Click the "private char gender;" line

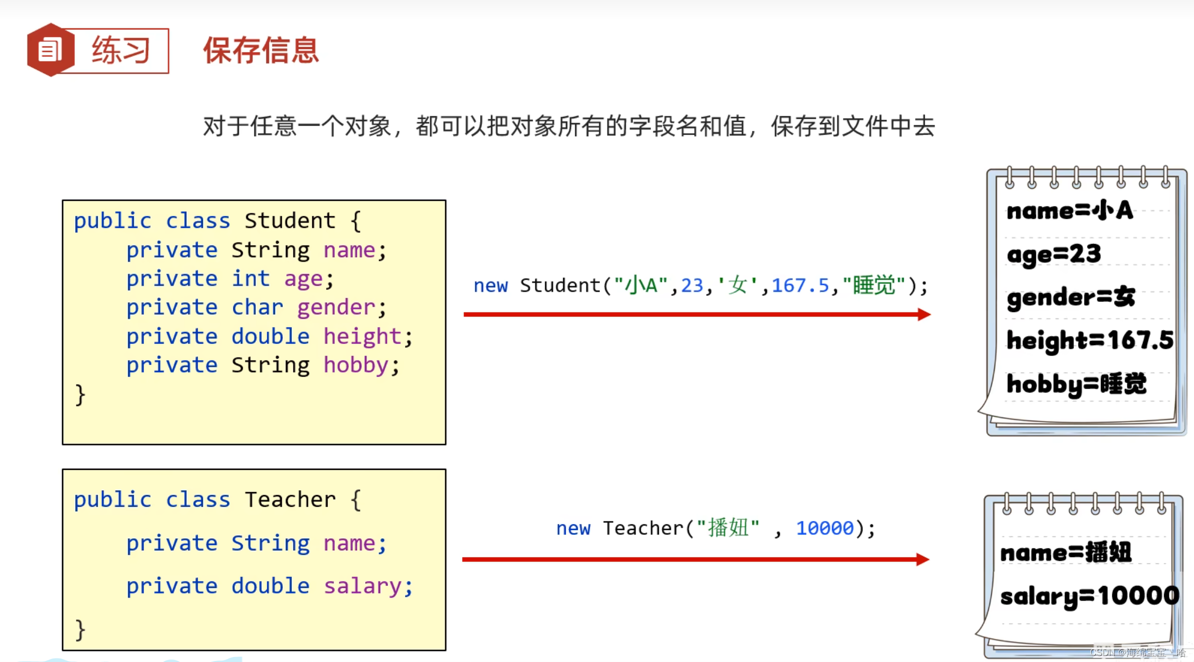[256, 307]
